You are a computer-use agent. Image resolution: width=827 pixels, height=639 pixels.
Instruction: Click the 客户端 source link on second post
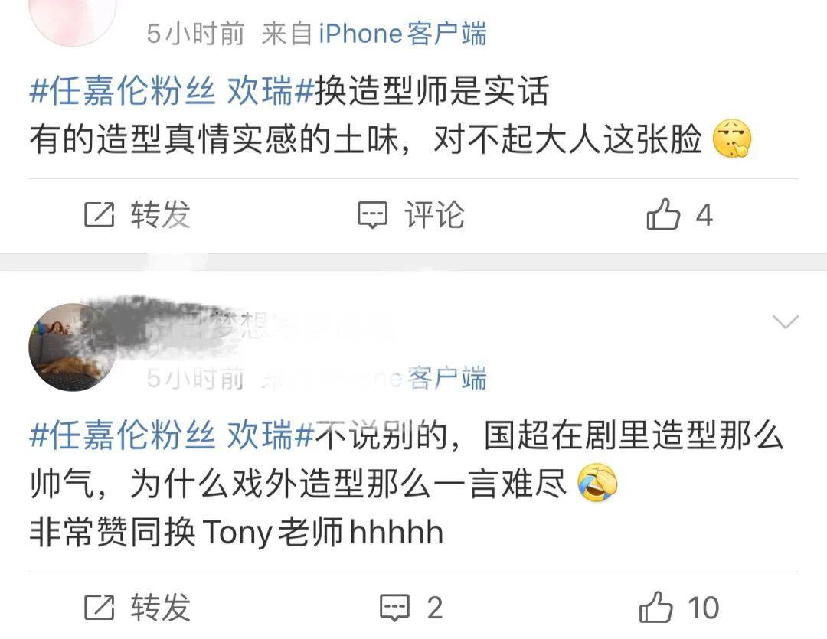447,378
